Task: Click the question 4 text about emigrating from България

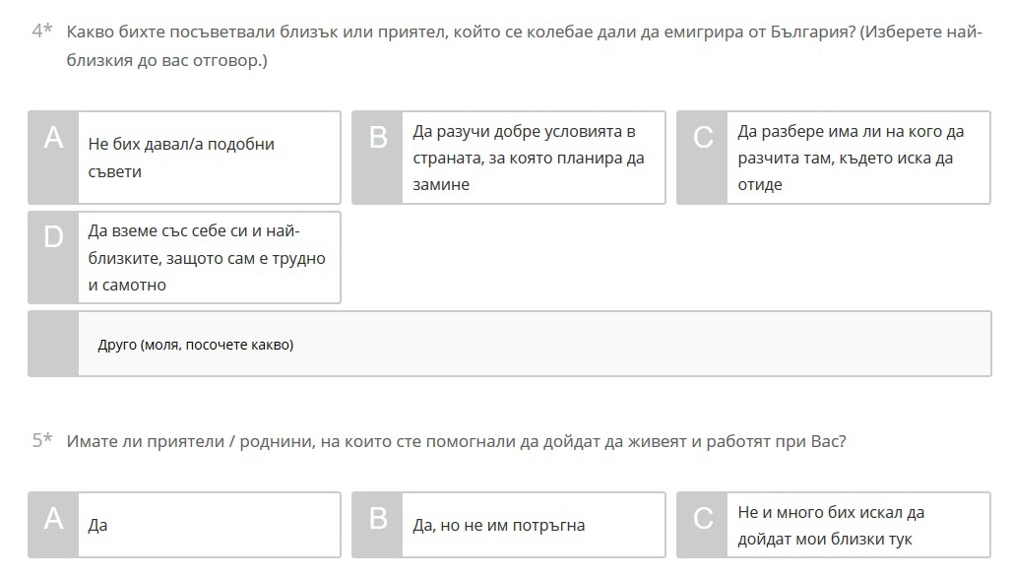Action: pos(524,45)
